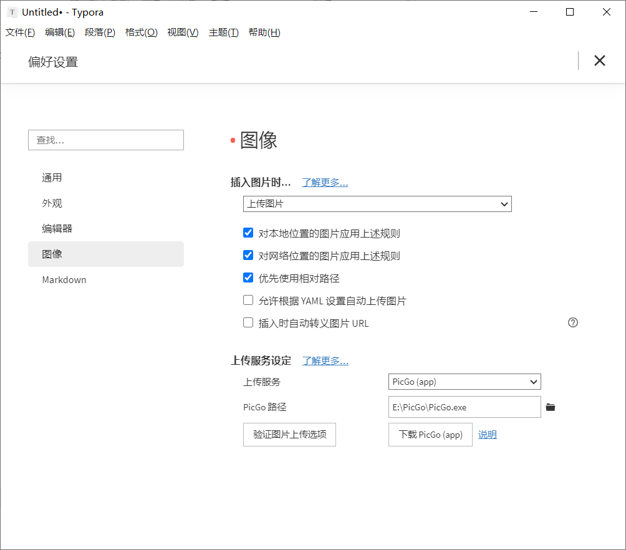The height and width of the screenshot is (550, 626).
Task: Focus the 查找 search field
Action: tap(106, 140)
